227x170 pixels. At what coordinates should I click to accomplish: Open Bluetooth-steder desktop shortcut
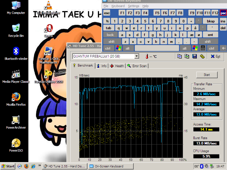click(16, 54)
